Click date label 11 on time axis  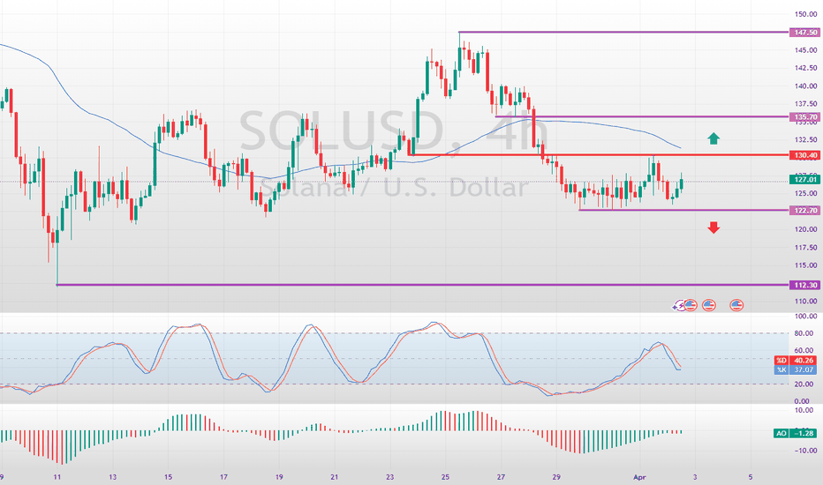(57, 476)
